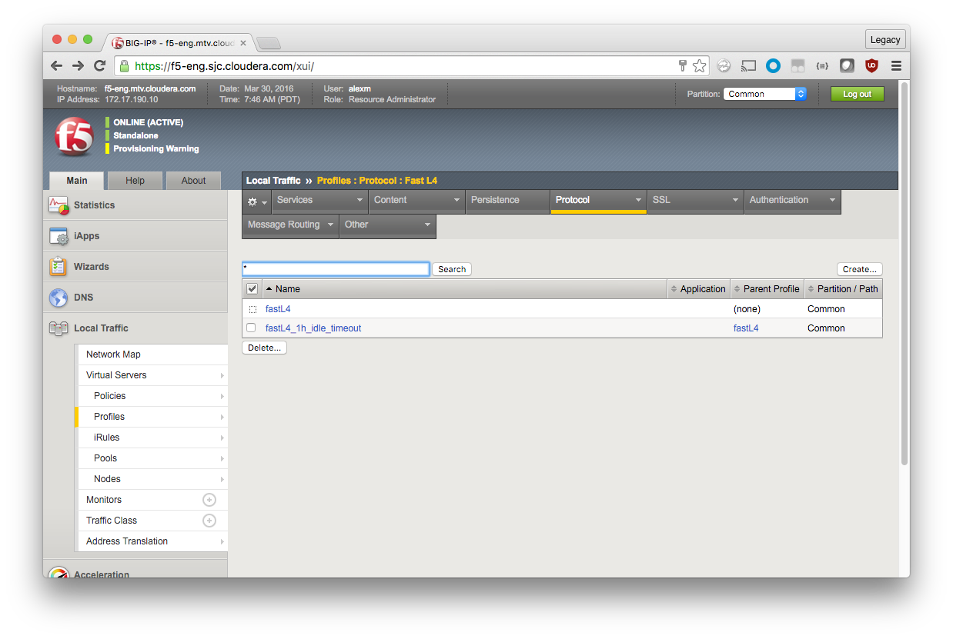The image size is (953, 639).
Task: Switch to the Help tab
Action: click(135, 181)
